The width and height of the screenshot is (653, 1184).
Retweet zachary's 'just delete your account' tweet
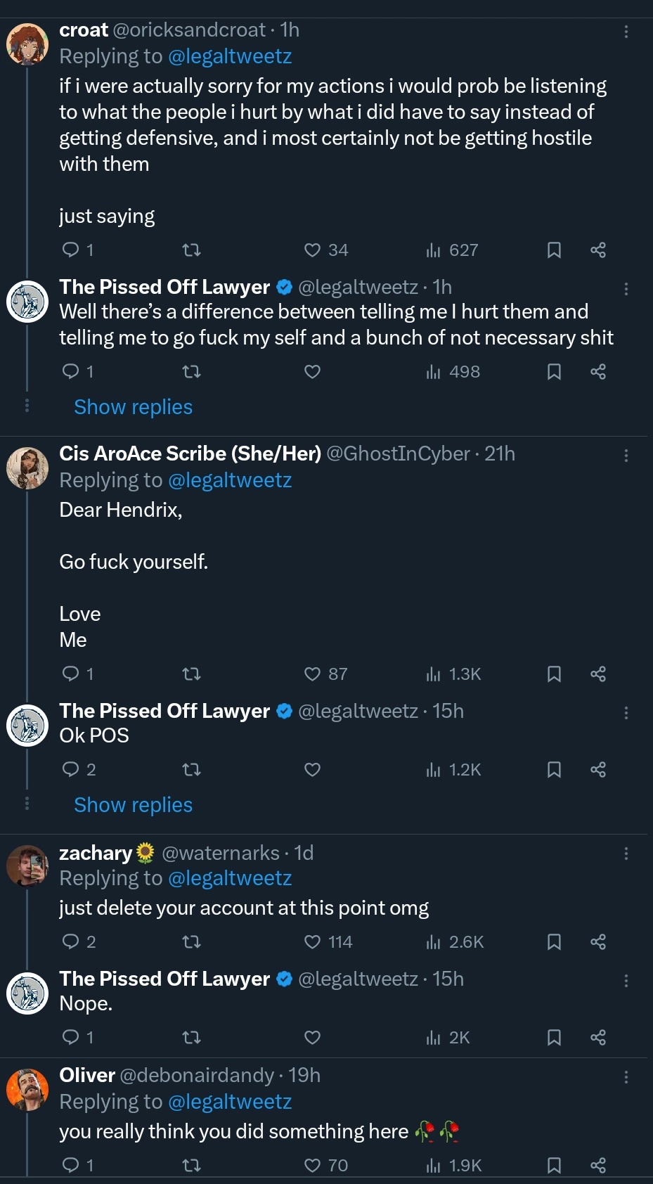[191, 942]
